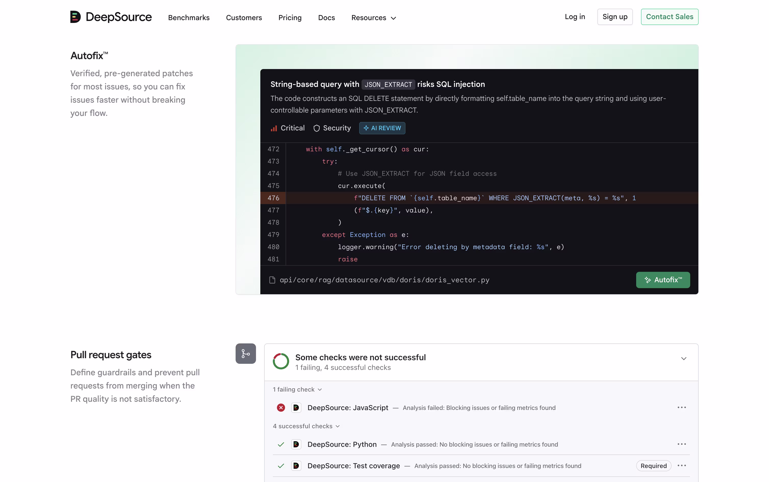Open the Pricing page
This screenshot has height=482, width=769.
[290, 18]
